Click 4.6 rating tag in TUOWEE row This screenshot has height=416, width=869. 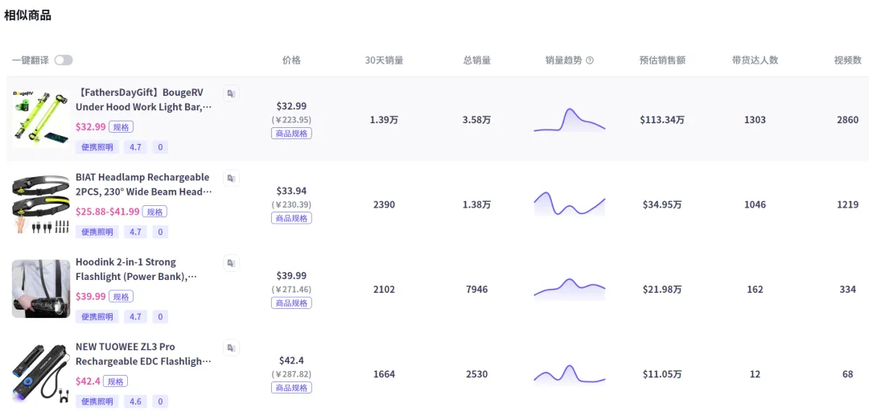(135, 402)
